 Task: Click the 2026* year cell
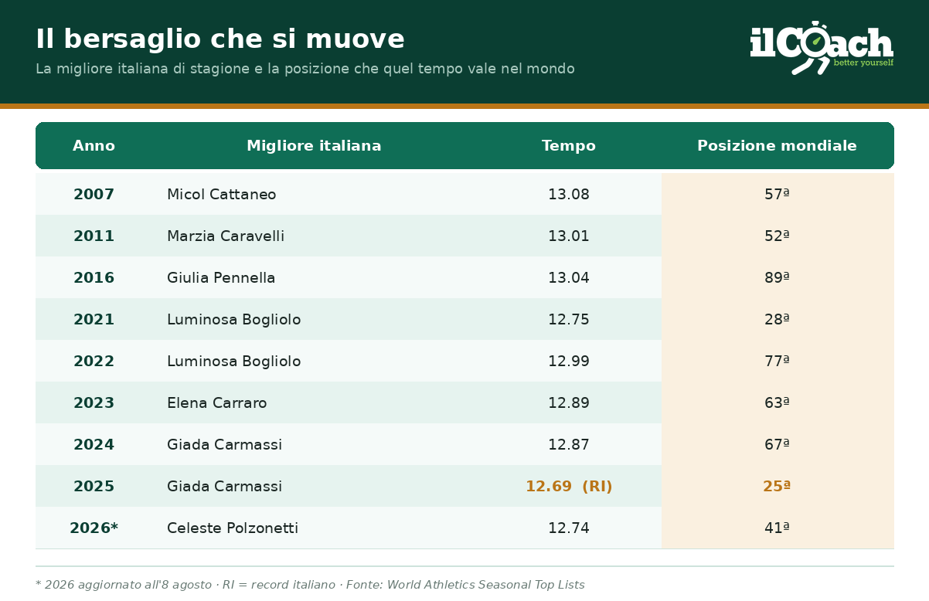click(94, 528)
